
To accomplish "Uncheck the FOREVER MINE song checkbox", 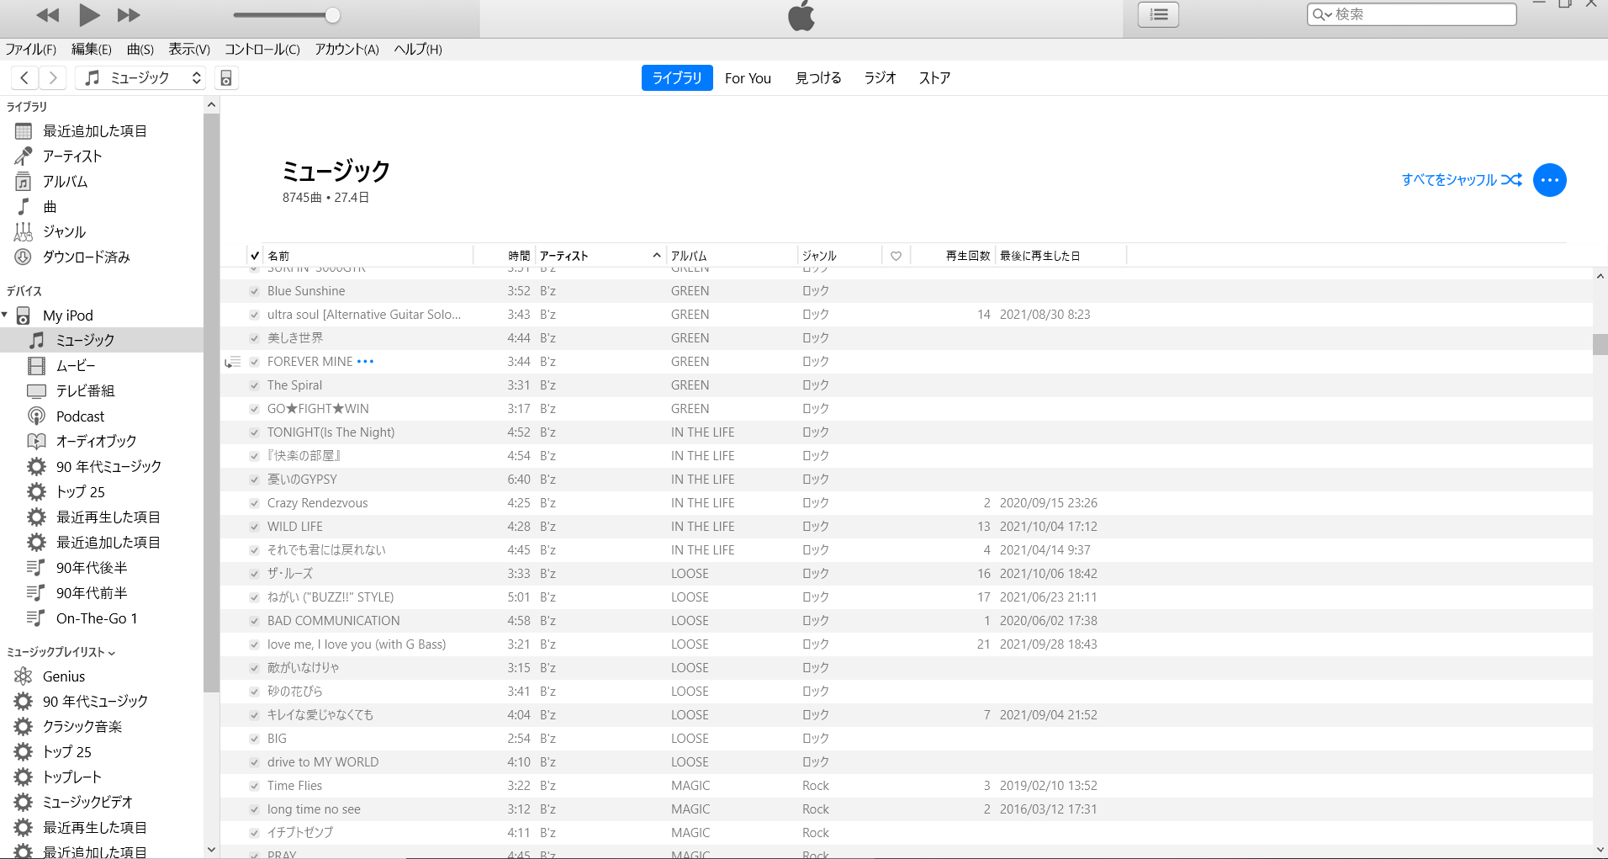I will tap(254, 362).
